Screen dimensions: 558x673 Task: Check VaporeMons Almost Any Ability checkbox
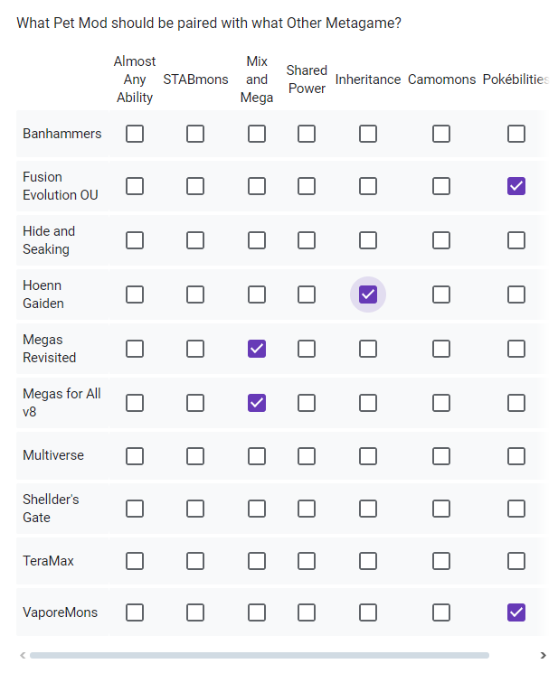coord(135,612)
